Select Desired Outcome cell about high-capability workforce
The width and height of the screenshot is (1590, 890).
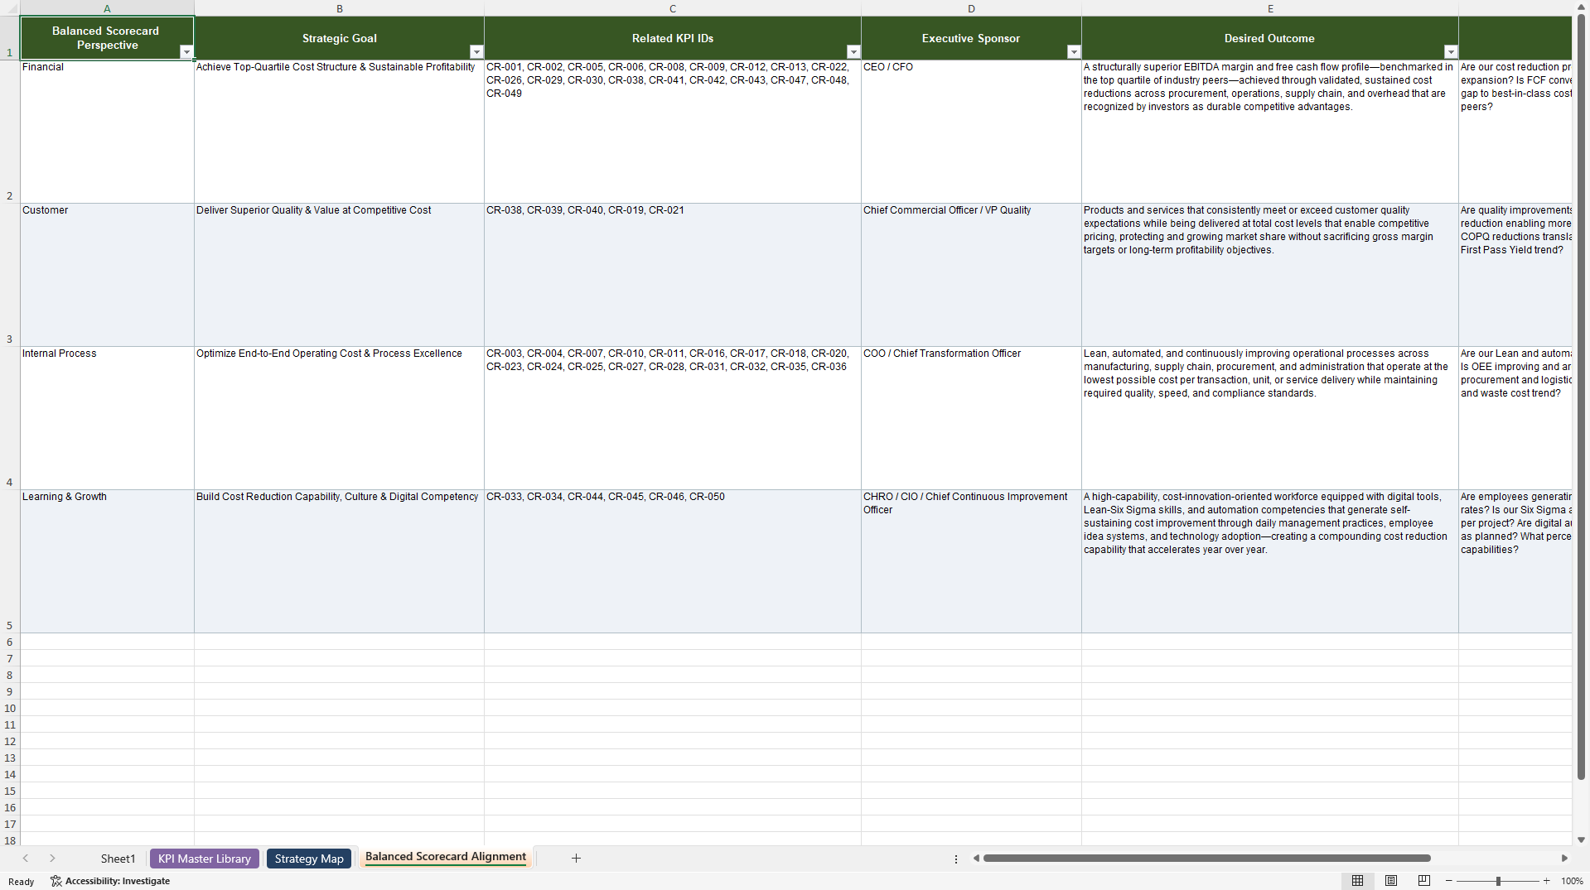click(1270, 561)
